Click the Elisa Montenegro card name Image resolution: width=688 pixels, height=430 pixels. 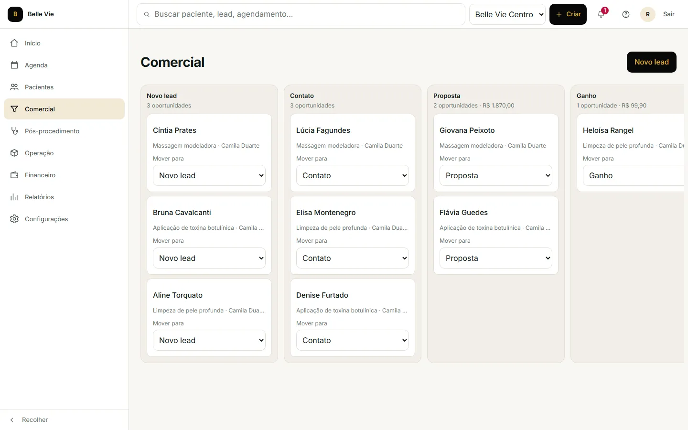tap(326, 213)
